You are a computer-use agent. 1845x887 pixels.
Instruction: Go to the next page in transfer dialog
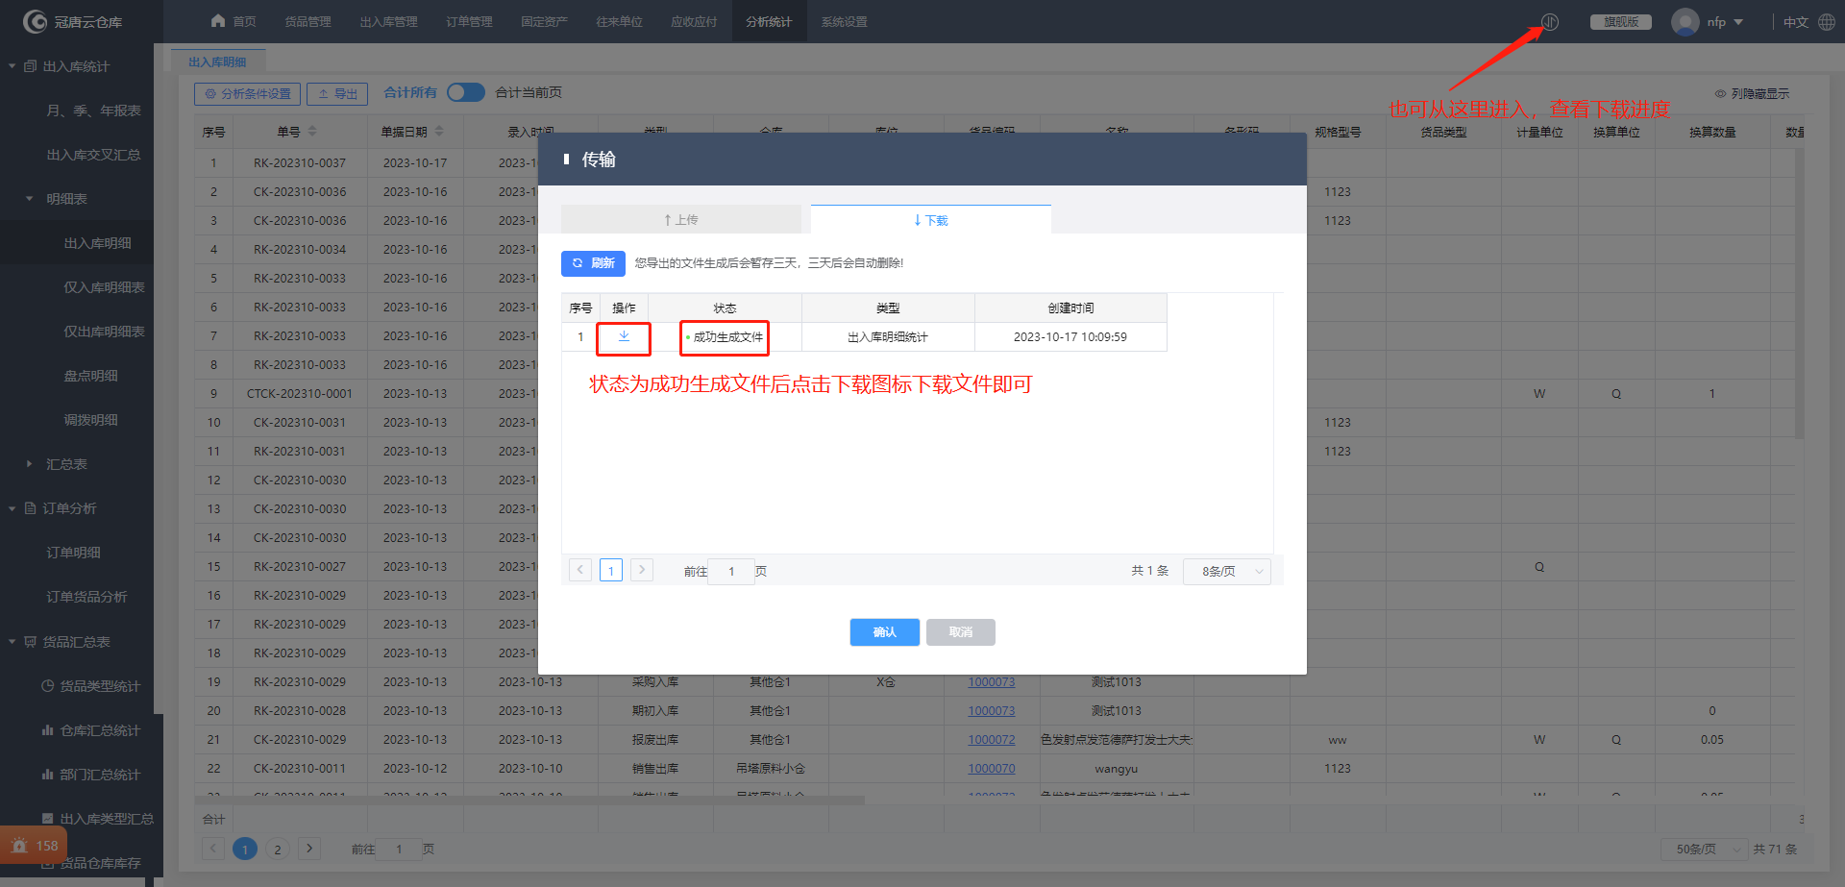[642, 570]
